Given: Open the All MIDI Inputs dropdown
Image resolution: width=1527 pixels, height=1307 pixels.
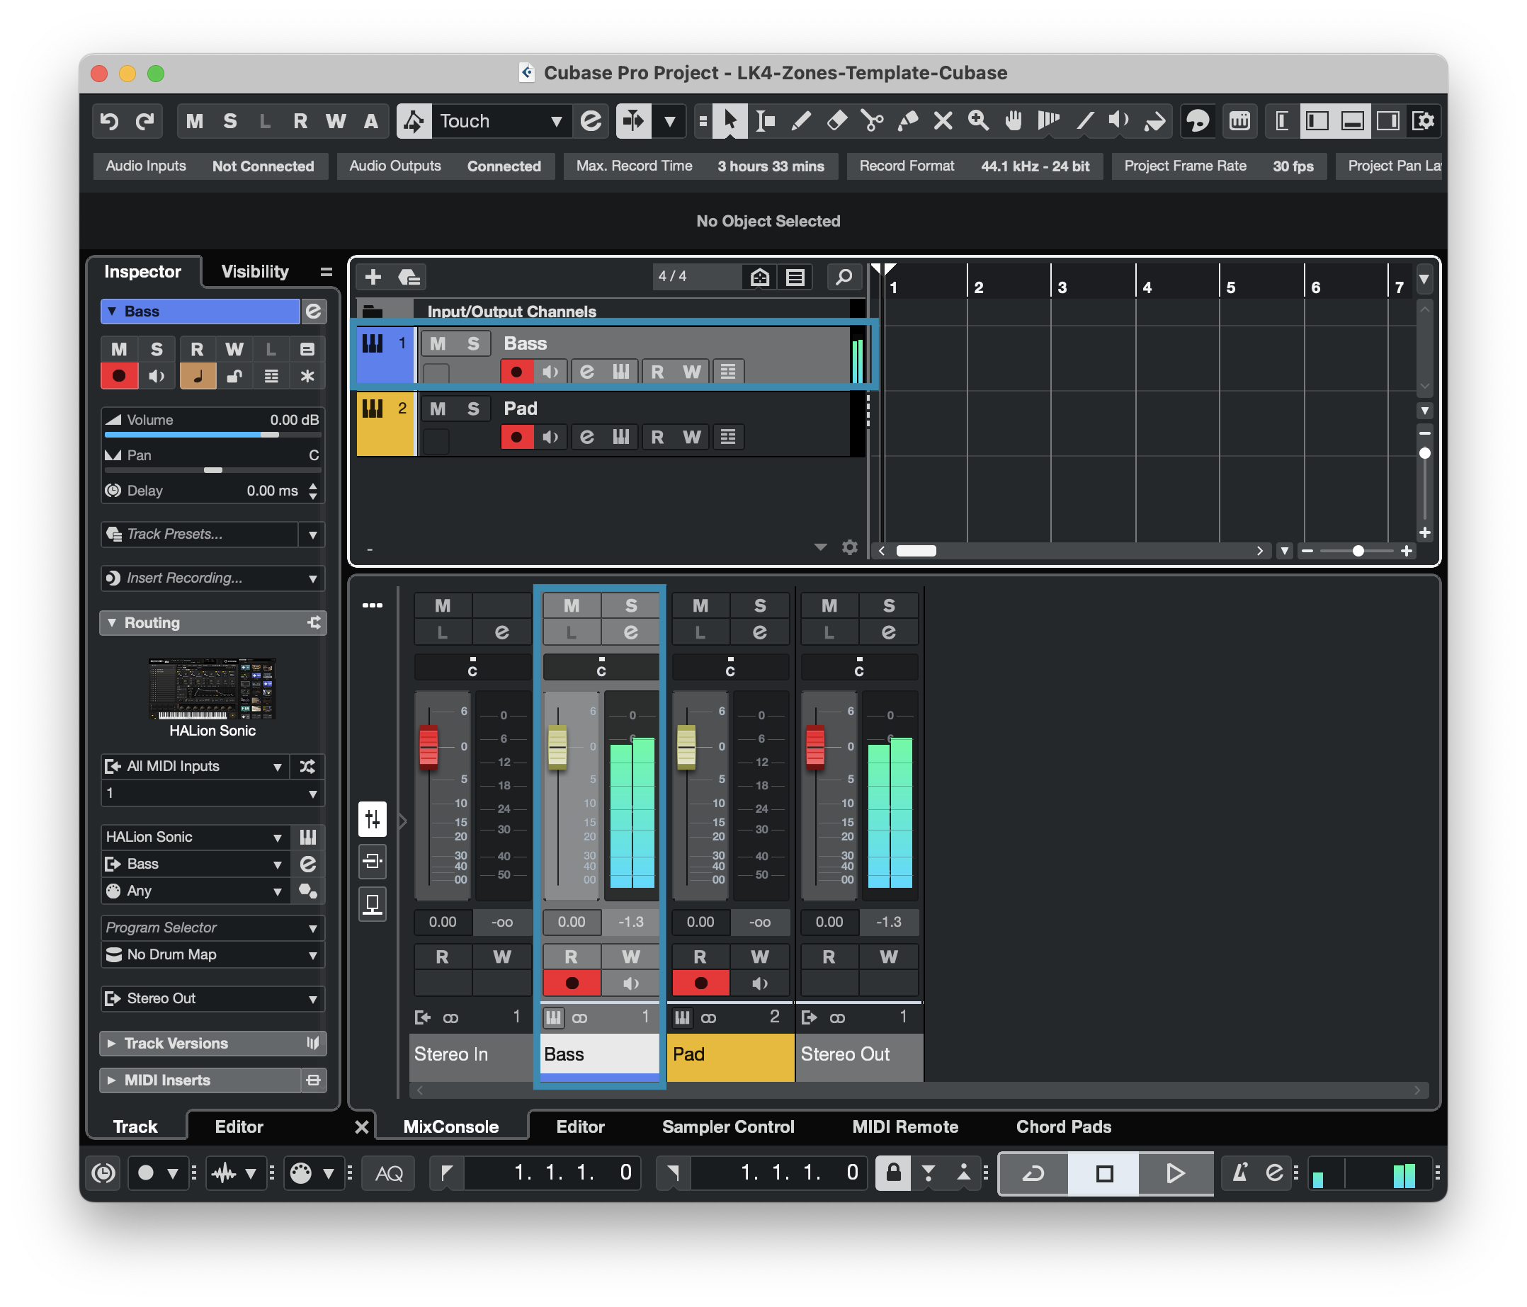Looking at the screenshot, I should (195, 767).
